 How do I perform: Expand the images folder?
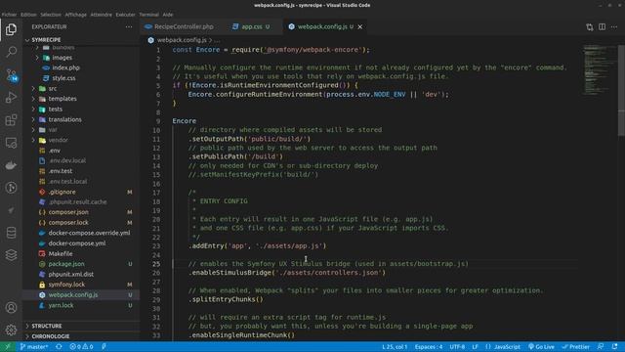click(x=62, y=58)
